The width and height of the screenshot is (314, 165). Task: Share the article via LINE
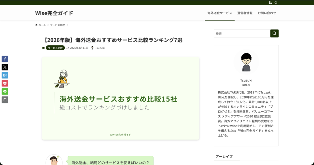(5, 91)
